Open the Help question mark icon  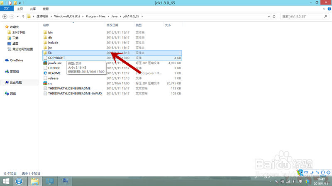pyautogui.click(x=329, y=9)
